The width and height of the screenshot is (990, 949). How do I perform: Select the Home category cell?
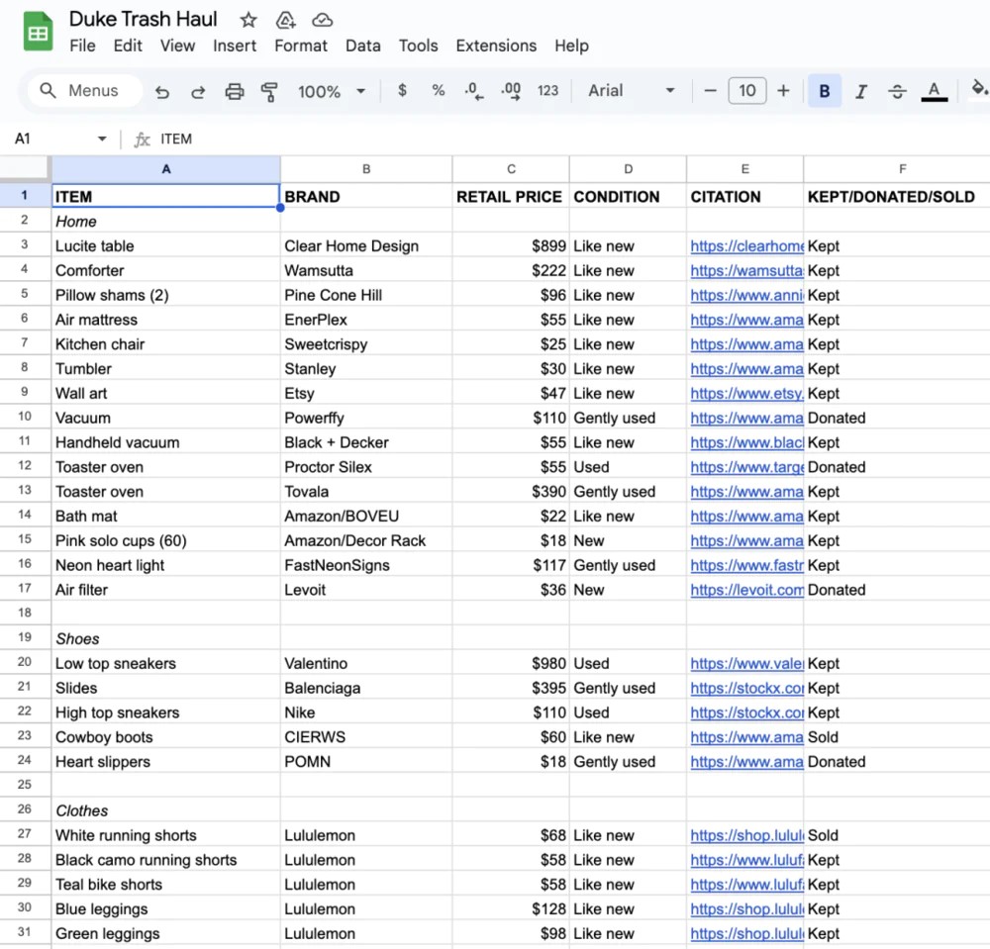click(x=166, y=222)
